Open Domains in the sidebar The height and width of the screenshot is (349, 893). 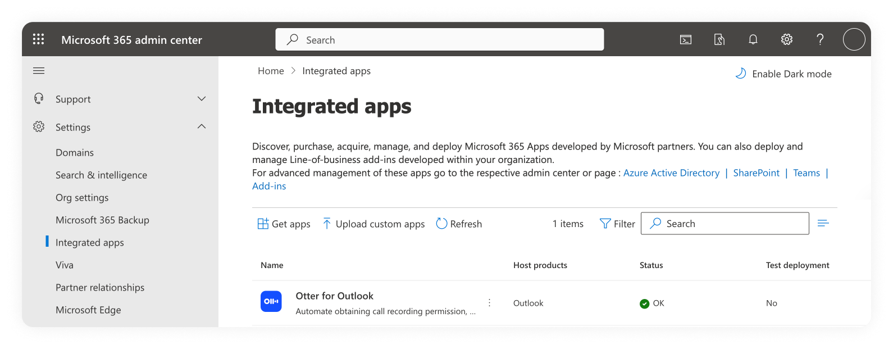pos(75,152)
